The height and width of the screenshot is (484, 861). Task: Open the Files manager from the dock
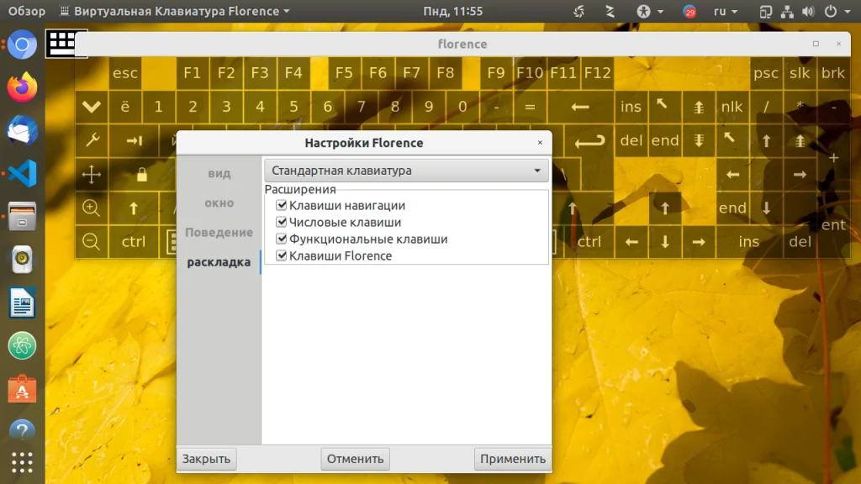pyautogui.click(x=22, y=216)
